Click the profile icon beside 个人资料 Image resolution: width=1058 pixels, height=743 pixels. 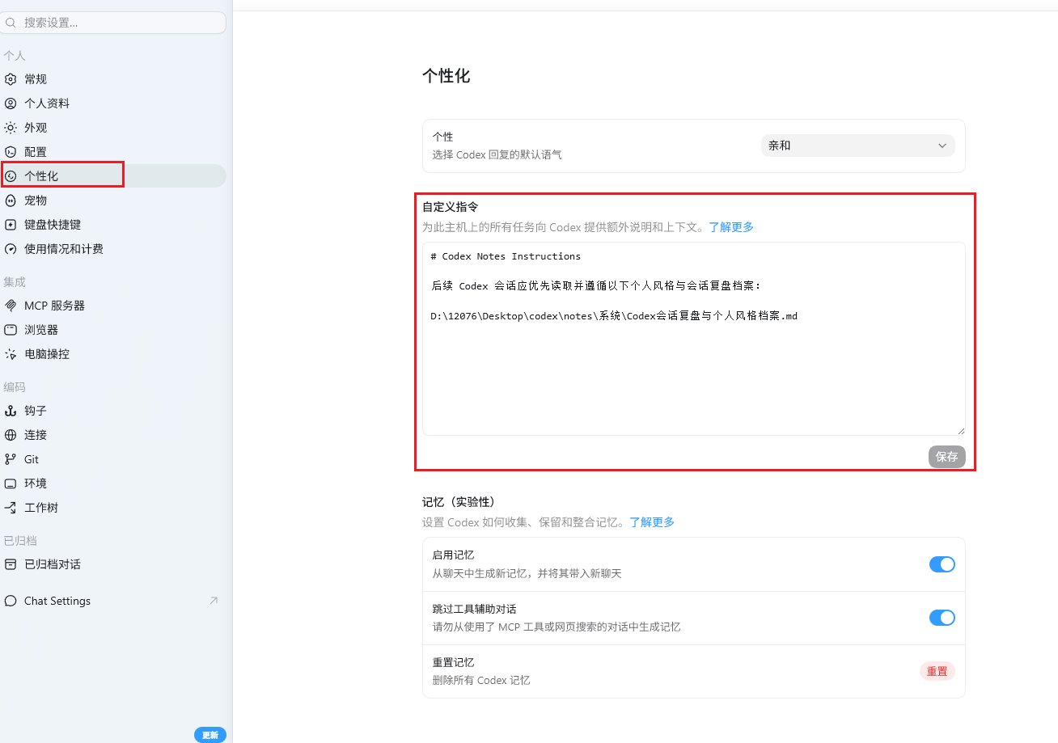(x=11, y=103)
